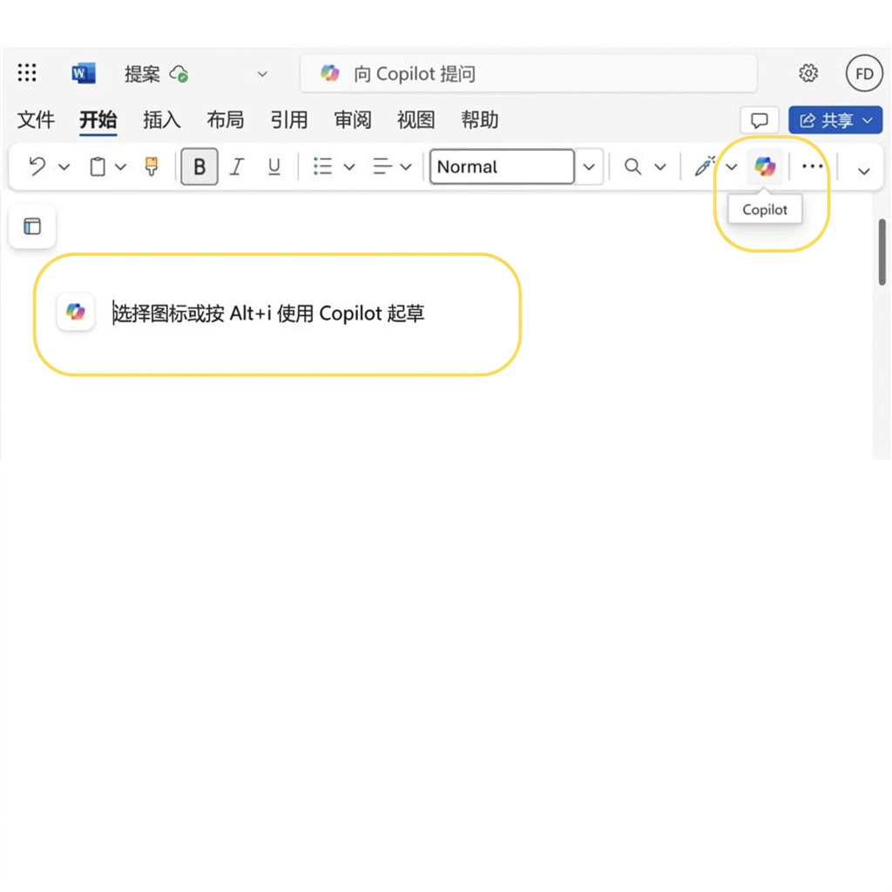Expand the undo dropdown arrow
892x892 pixels.
64,166
